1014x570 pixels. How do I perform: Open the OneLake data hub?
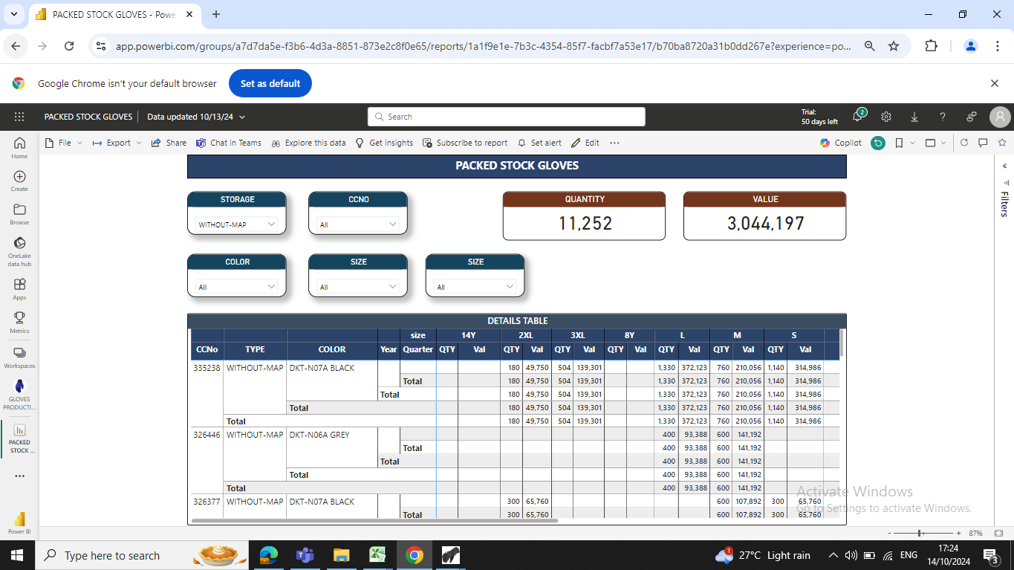(19, 247)
